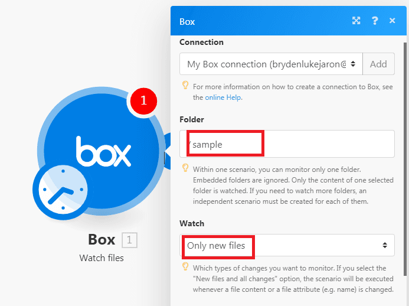Click the lightbulb hint icon under Folder
Viewport: 409px width, 306px height.
(x=185, y=169)
